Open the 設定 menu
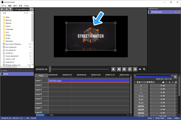Screen dimensions: 181x120 point(20,6)
